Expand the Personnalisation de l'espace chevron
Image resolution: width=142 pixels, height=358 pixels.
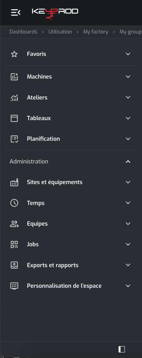[x=128, y=286]
